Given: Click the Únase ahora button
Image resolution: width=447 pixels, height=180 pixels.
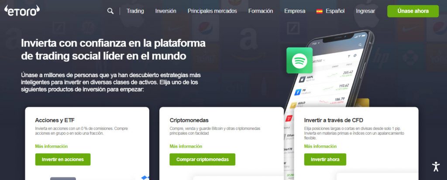Looking at the screenshot, I should [413, 11].
